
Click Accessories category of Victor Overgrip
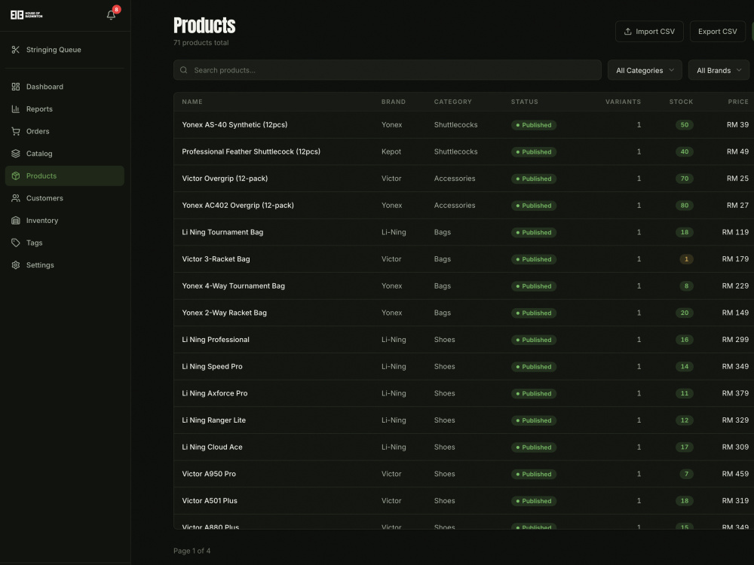[x=455, y=179]
